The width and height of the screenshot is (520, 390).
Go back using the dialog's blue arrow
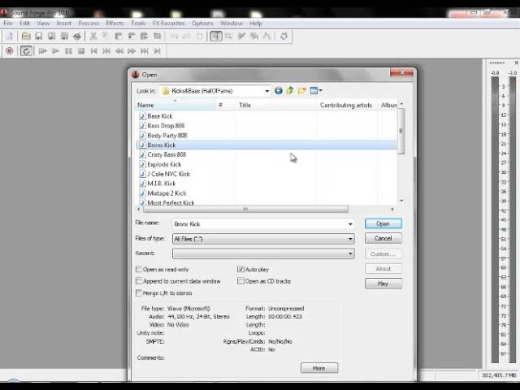279,91
